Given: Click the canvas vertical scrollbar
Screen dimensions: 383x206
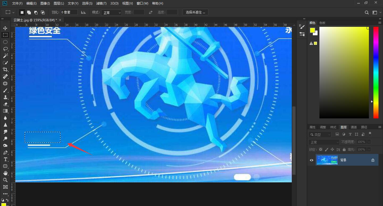Looking at the screenshot, I should (294, 141).
